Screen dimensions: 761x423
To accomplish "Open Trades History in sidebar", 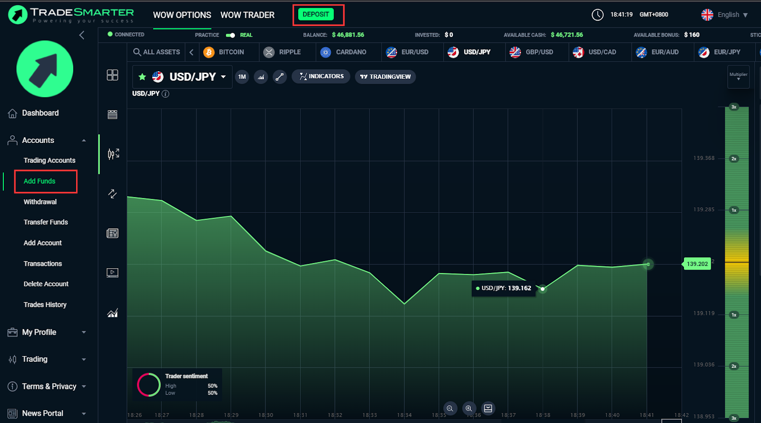I will tap(45, 305).
